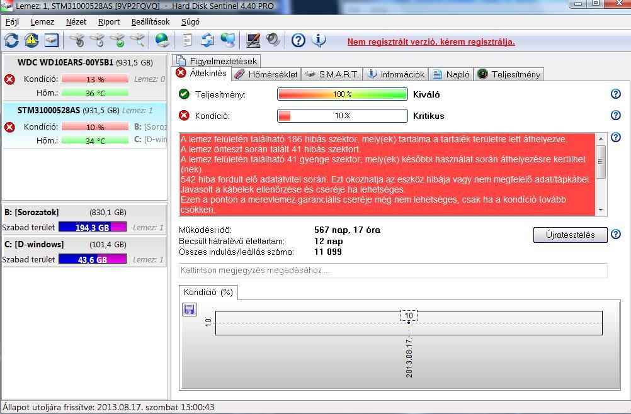Click the notepad report toolbar icon
The width and height of the screenshot is (631, 414).
pyautogui.click(x=187, y=40)
